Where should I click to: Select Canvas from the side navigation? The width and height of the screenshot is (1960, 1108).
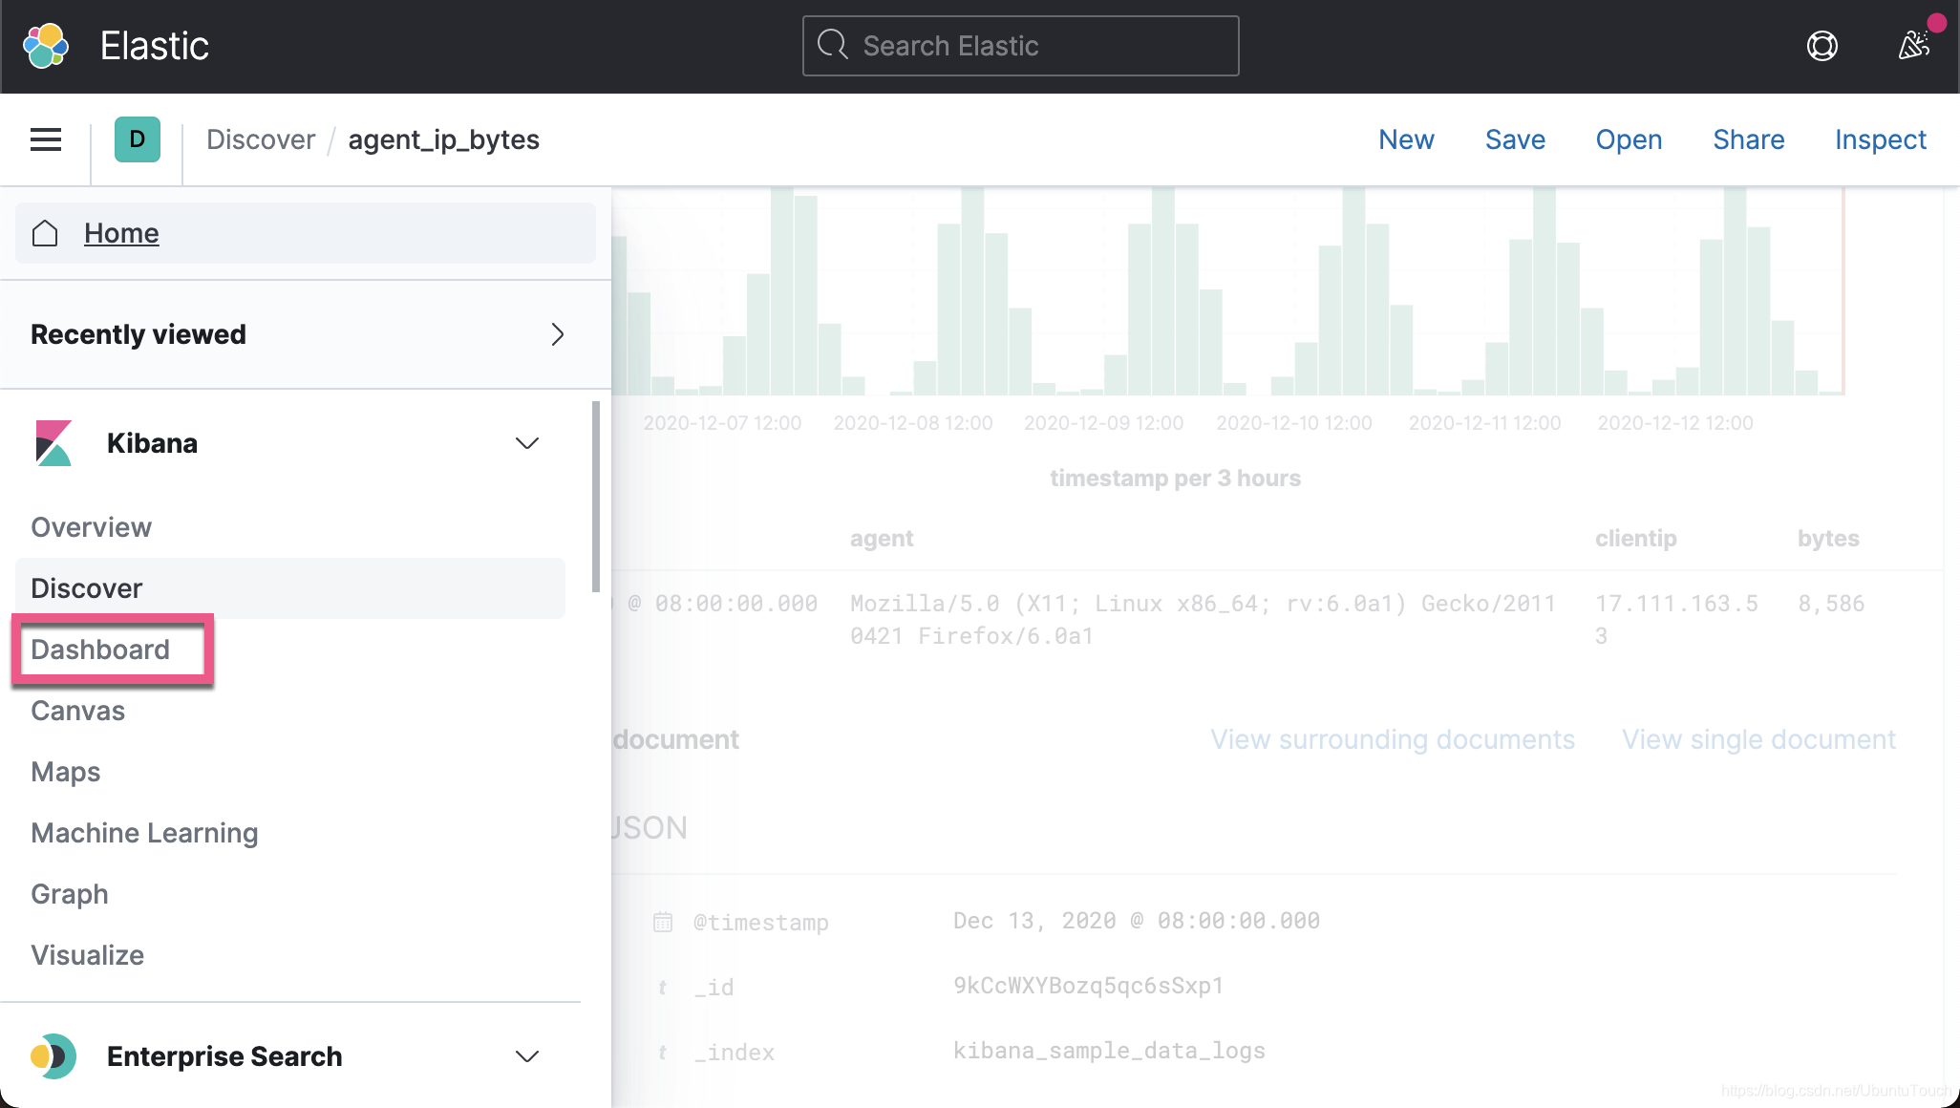click(78, 711)
